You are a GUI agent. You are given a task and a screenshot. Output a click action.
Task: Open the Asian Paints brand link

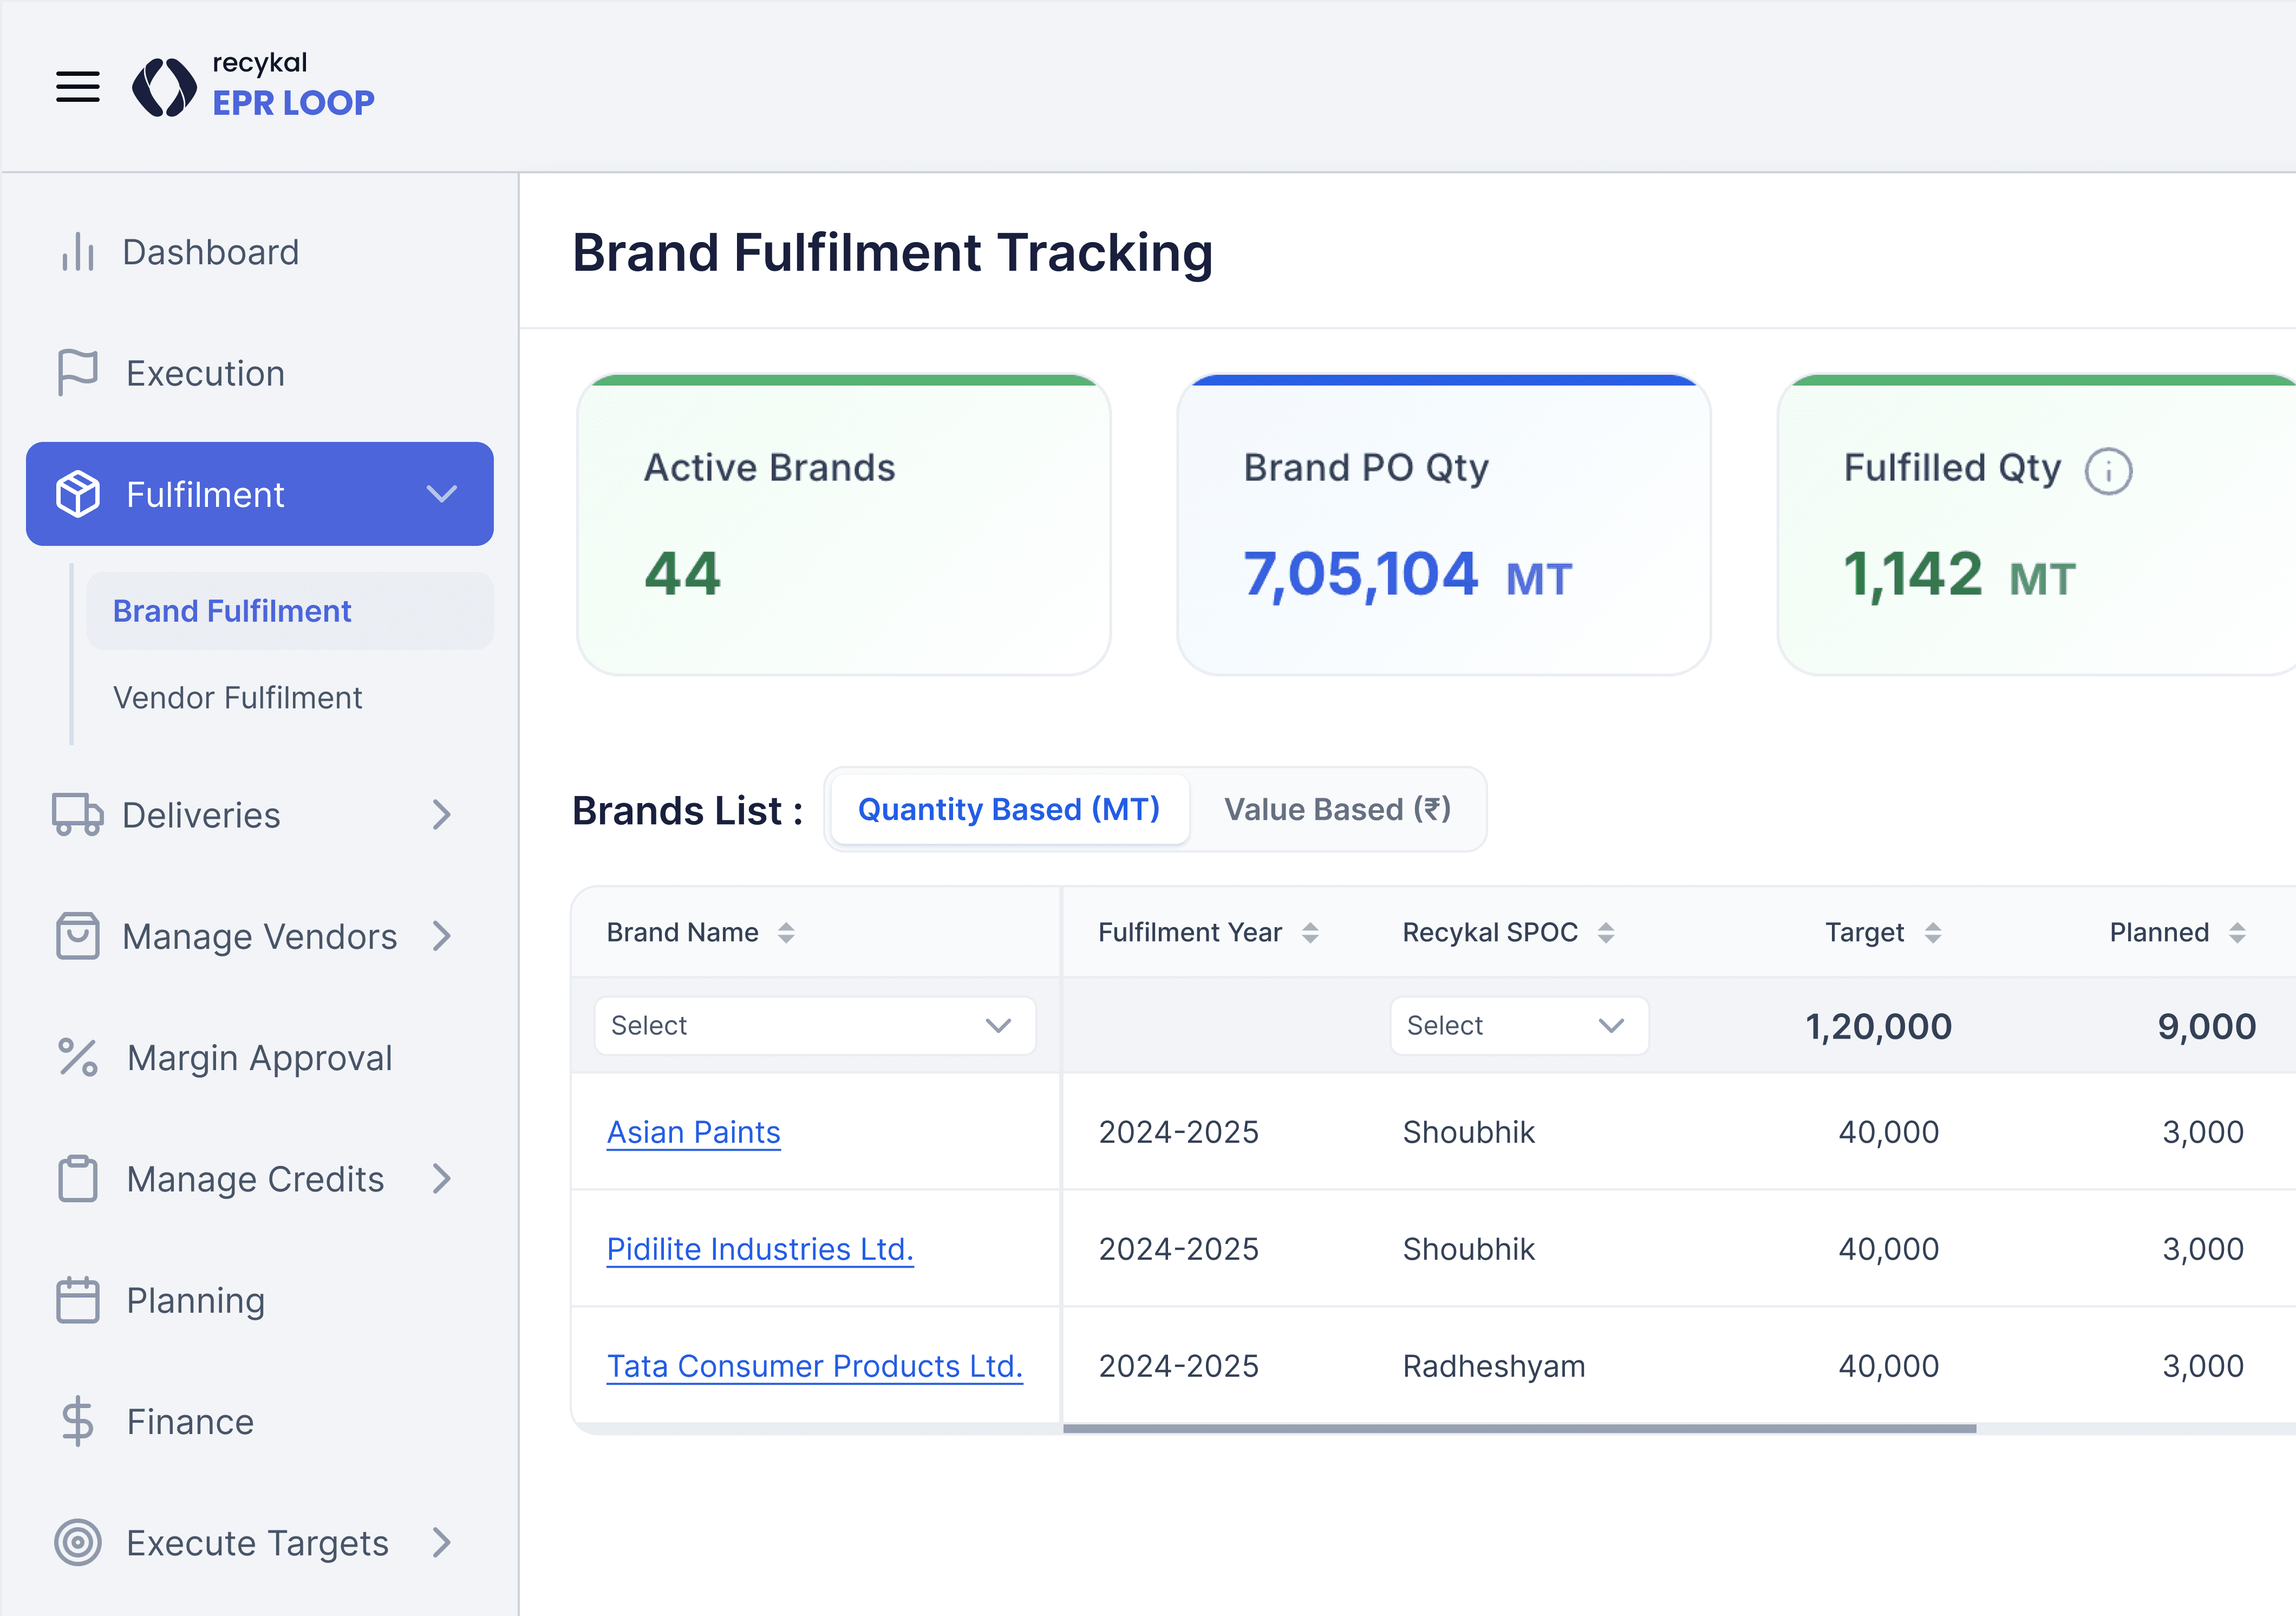[x=693, y=1132]
